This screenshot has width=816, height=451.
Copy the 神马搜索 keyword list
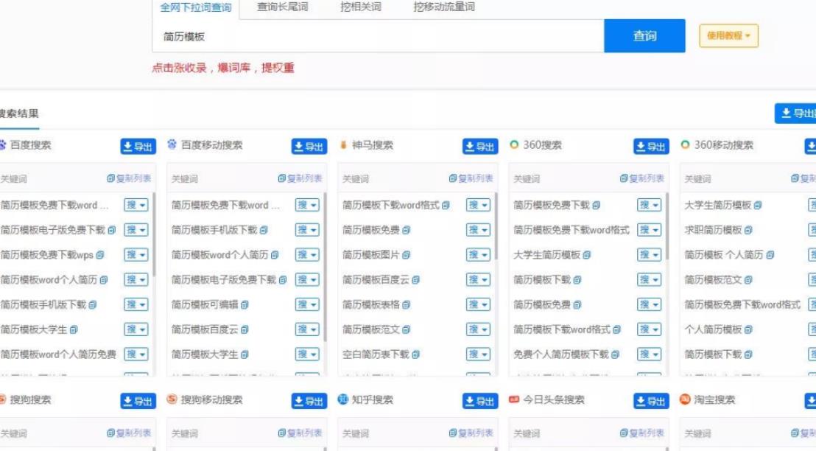tap(471, 178)
